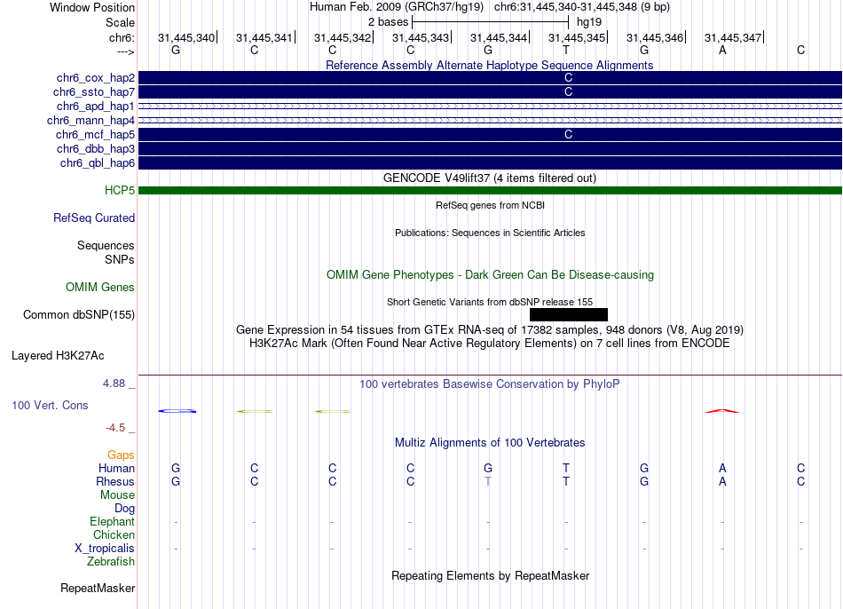Open the 100 Vert. Cons track label

coord(50,405)
